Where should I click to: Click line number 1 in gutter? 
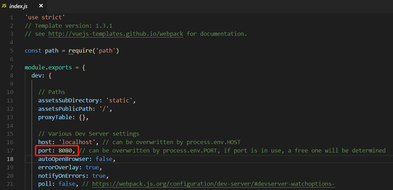11,17
